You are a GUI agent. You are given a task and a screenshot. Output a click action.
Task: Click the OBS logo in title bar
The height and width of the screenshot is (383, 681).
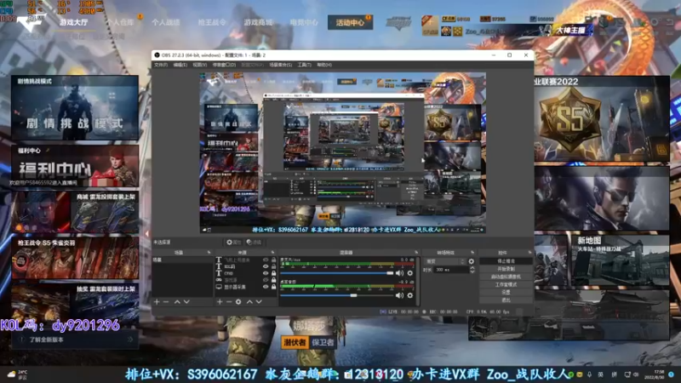pyautogui.click(x=157, y=55)
